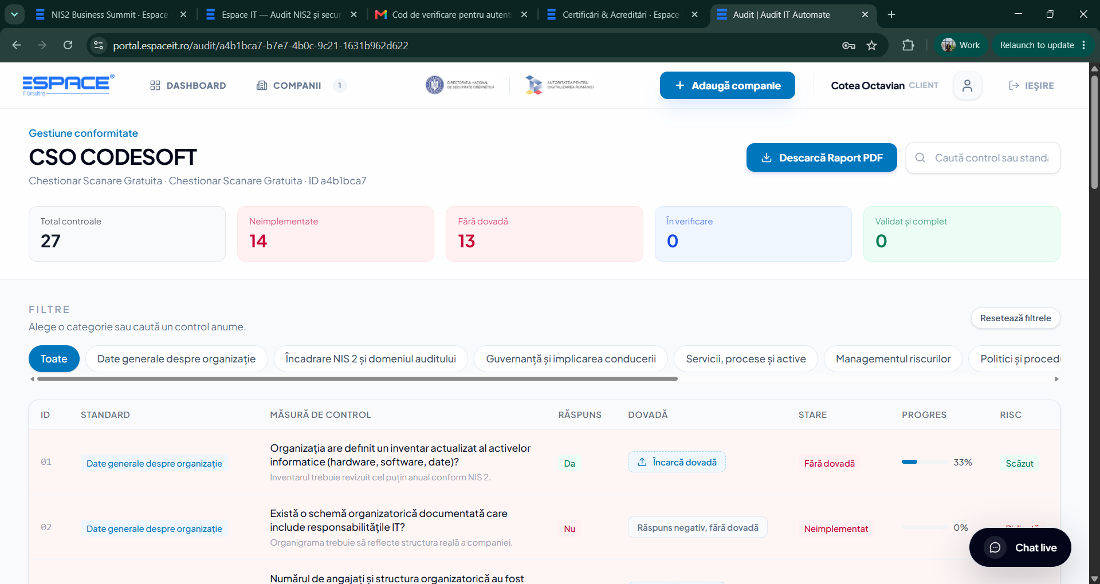The image size is (1100, 584).
Task: Select the Validat și complet card
Action: (962, 234)
